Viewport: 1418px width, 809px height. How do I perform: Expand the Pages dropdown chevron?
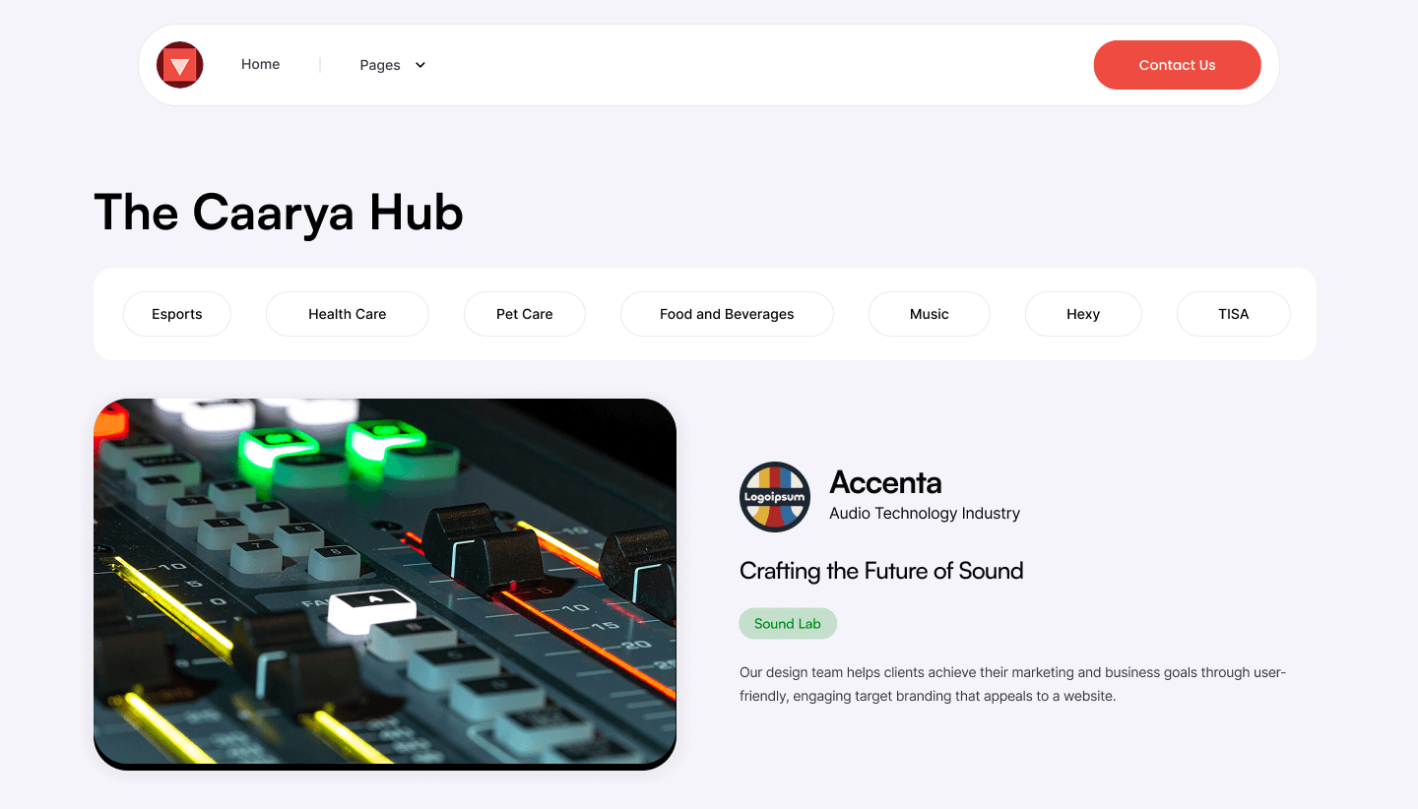pos(420,65)
